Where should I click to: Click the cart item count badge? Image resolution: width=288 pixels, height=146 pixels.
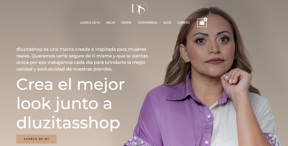205,19
